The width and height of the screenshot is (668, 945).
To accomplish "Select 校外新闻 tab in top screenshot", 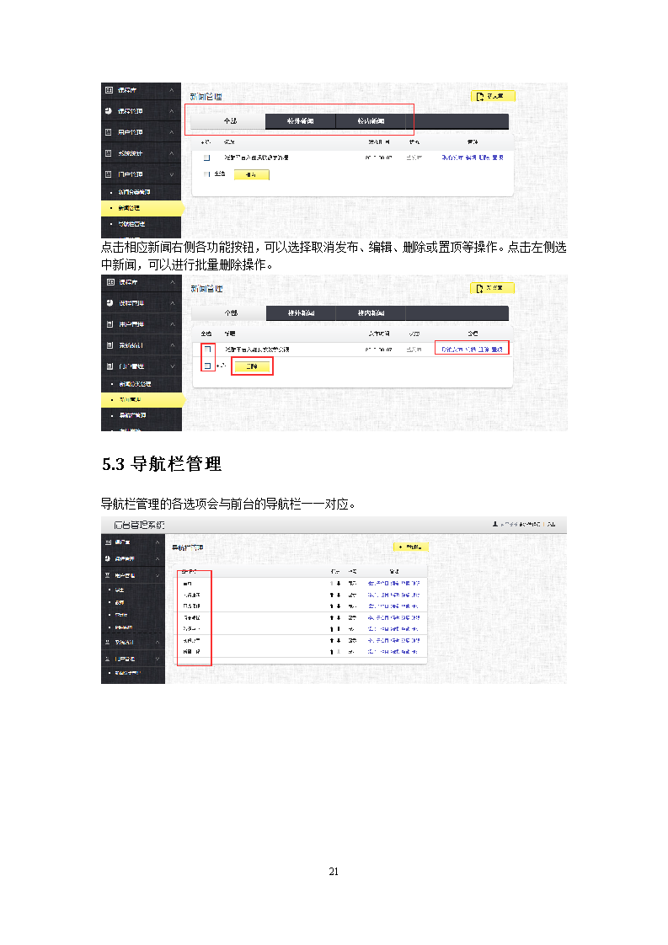I will tap(300, 121).
